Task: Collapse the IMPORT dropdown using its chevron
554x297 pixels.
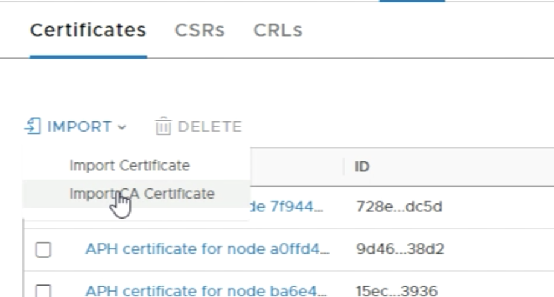Action: coord(123,127)
